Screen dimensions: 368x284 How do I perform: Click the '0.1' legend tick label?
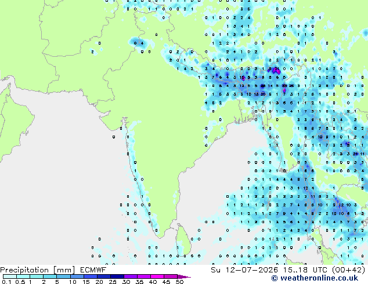pyautogui.click(x=7, y=282)
